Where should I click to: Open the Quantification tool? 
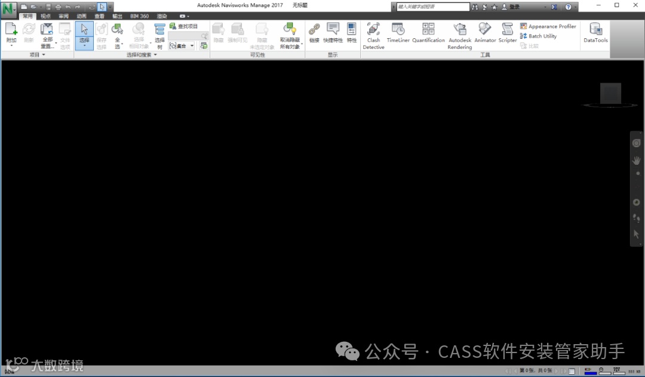428,32
